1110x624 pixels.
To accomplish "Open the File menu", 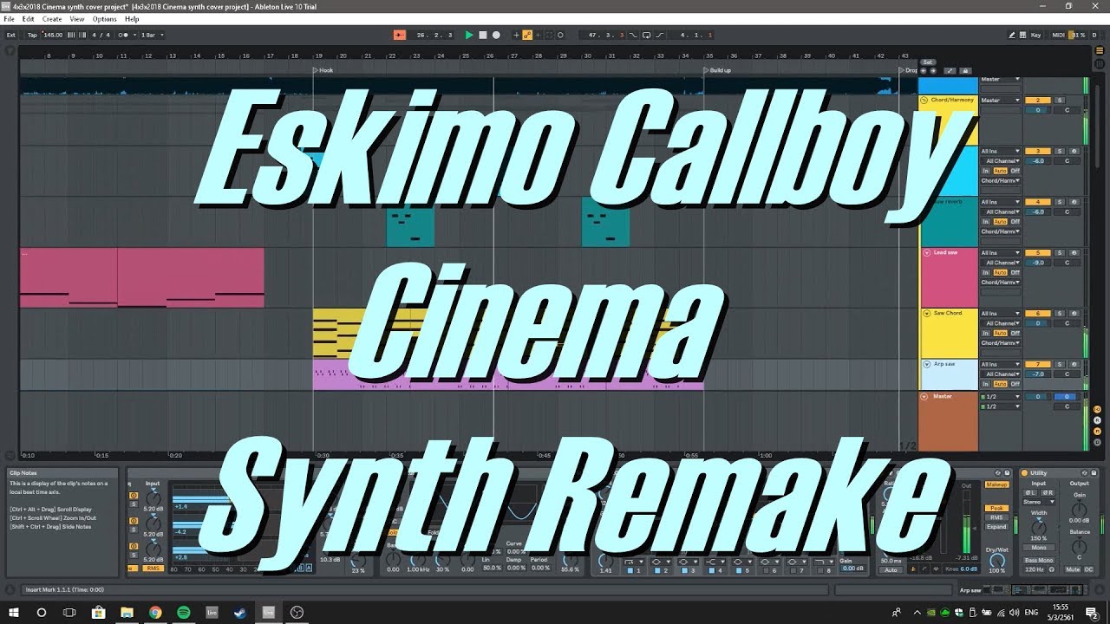I will pos(9,19).
